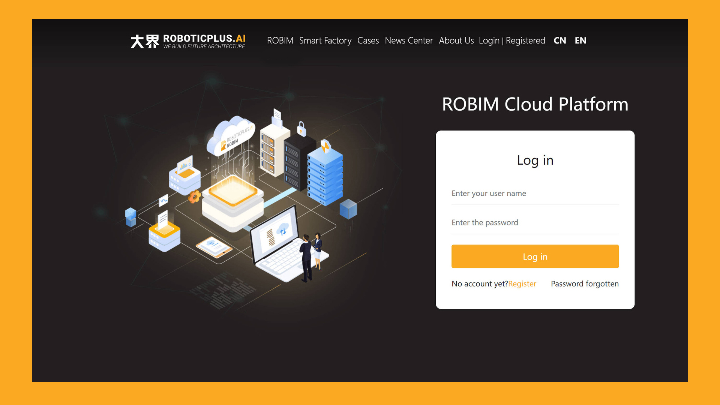Viewport: 720px width, 405px height.
Task: Switch language to CN
Action: [559, 40]
